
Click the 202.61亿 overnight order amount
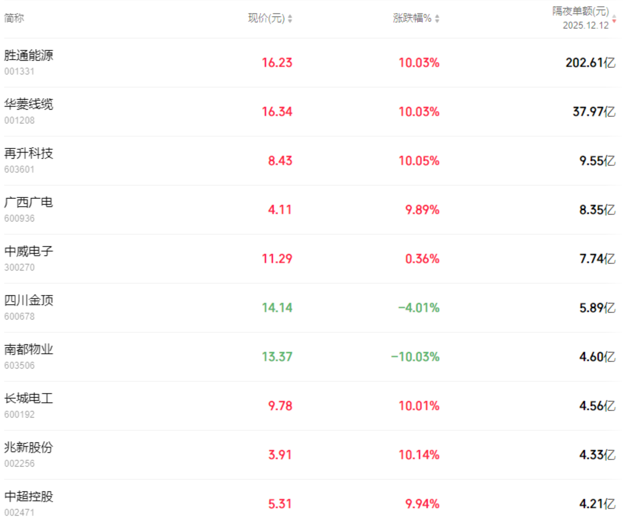[590, 63]
